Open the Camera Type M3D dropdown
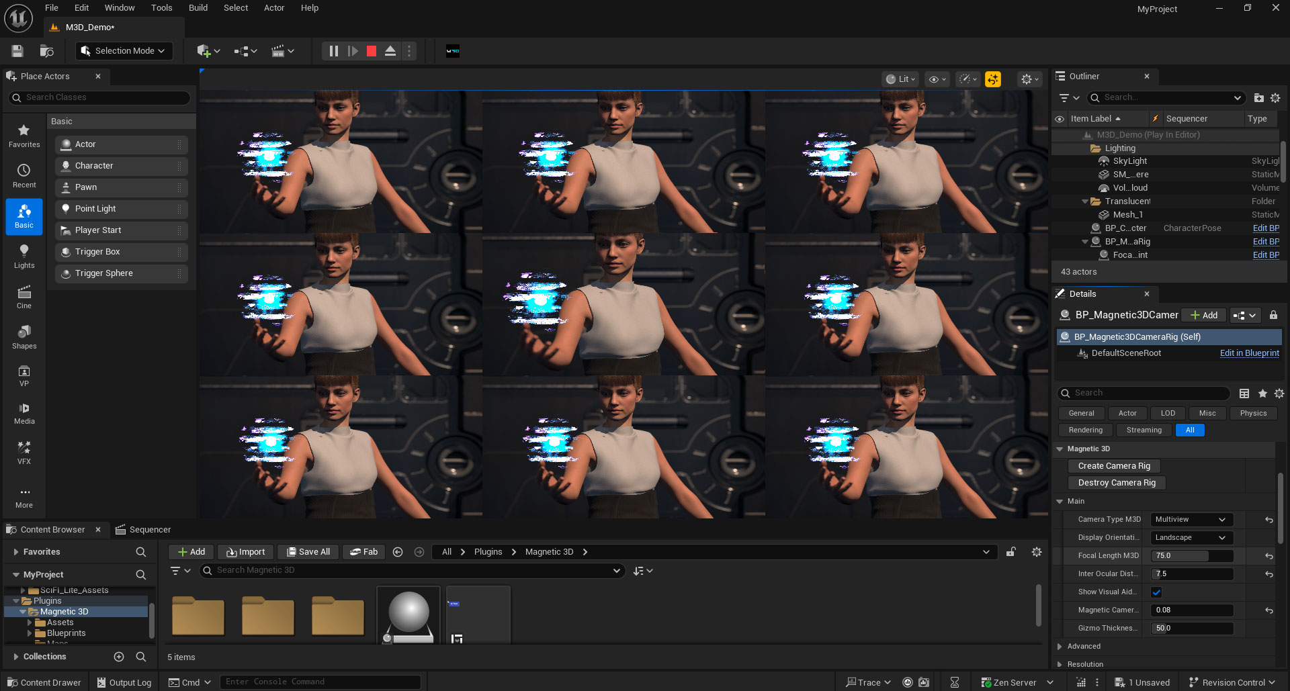Image resolution: width=1290 pixels, height=691 pixels. click(1191, 520)
